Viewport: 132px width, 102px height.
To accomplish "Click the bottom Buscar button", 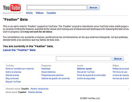I will click(x=118, y=59).
